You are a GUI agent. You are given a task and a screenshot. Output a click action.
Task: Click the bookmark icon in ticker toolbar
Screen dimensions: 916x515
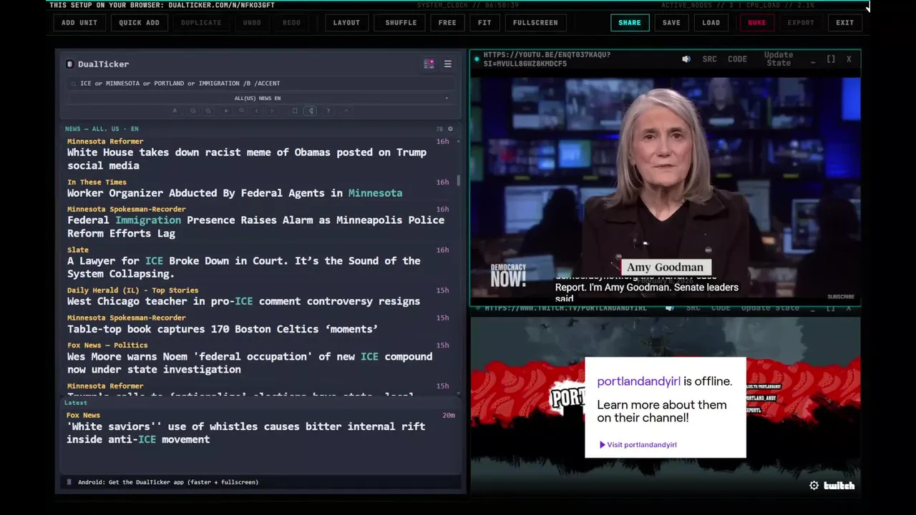point(295,111)
